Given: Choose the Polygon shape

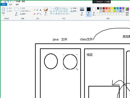Looking at the screenshot, I should (64, 9).
